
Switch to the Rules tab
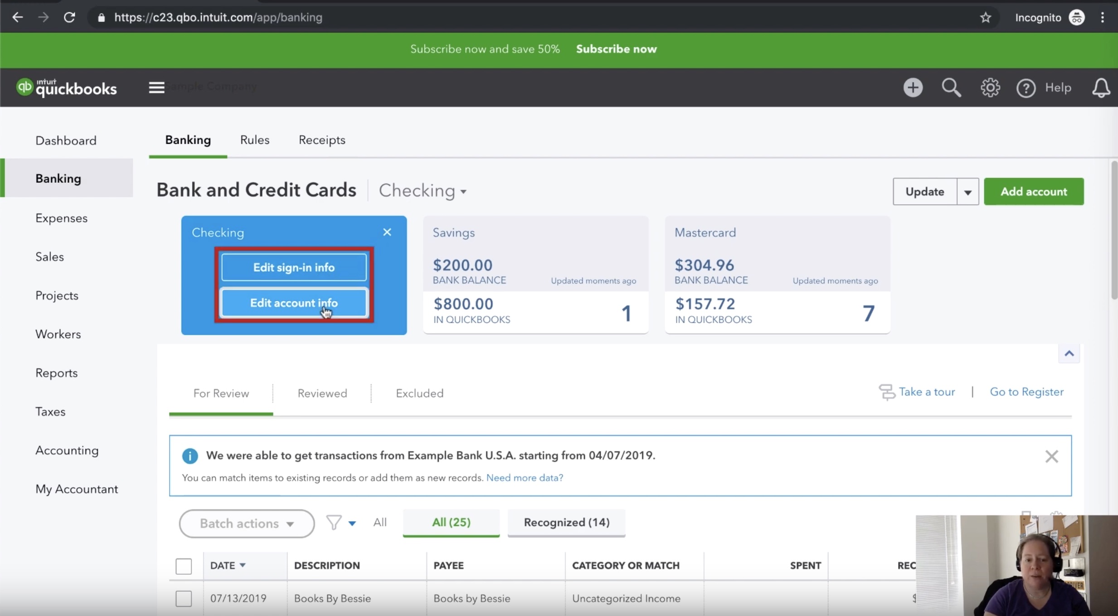click(255, 140)
